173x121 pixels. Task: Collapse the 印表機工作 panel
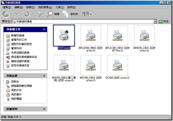tap(44, 29)
